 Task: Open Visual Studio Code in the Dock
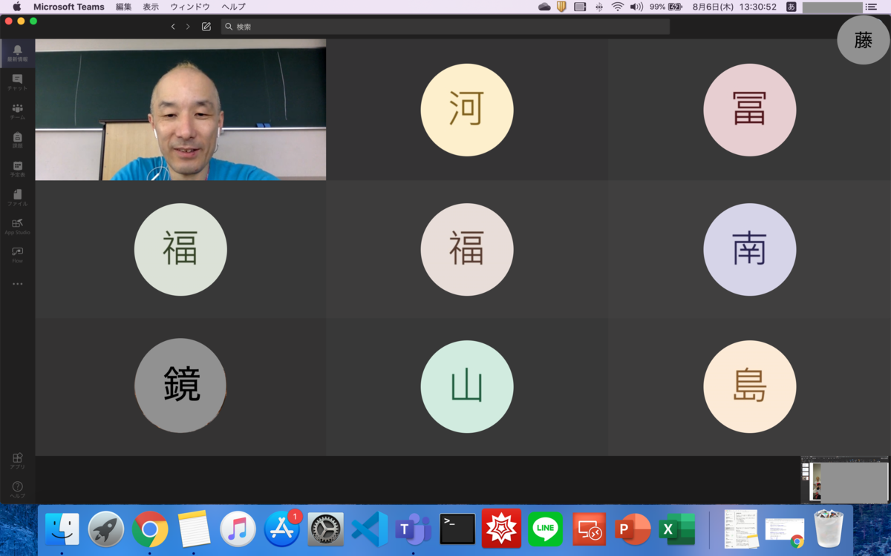tap(370, 530)
